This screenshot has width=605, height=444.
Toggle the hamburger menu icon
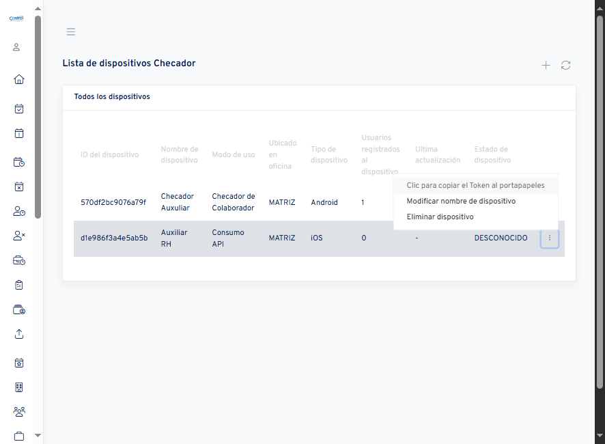pyautogui.click(x=70, y=31)
